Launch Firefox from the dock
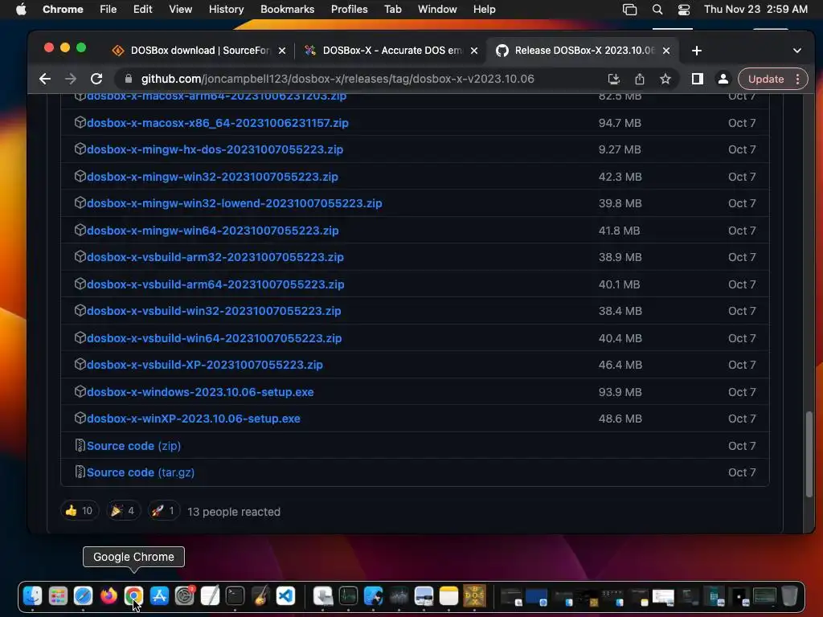 click(109, 596)
